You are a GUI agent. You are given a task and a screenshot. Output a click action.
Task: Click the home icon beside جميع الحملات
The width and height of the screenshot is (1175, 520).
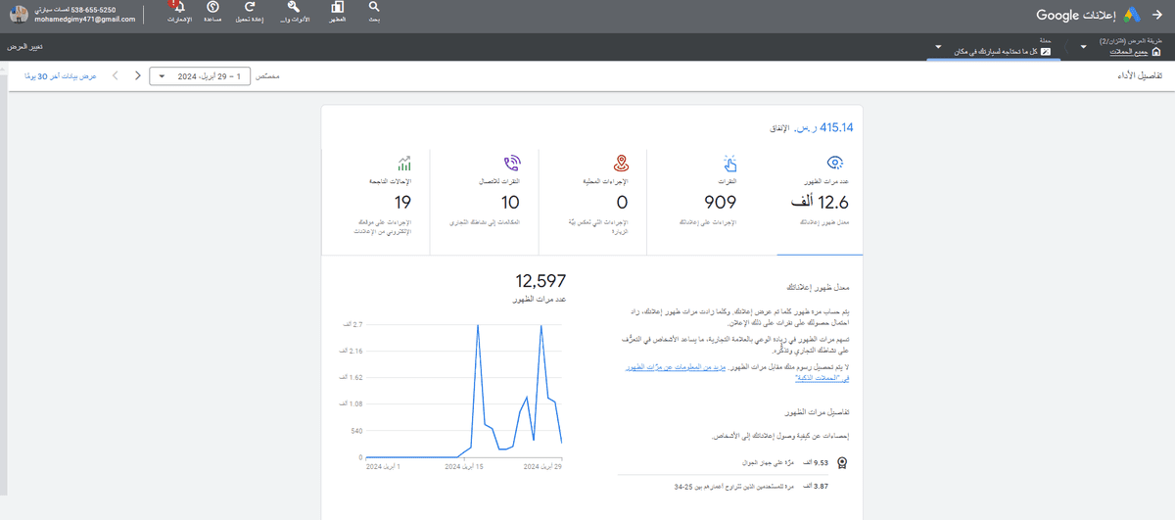[x=1156, y=51]
